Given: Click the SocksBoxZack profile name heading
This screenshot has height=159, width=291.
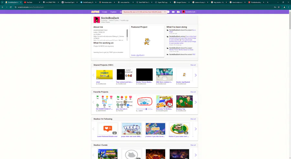Looking at the screenshot, I should pos(110,18).
